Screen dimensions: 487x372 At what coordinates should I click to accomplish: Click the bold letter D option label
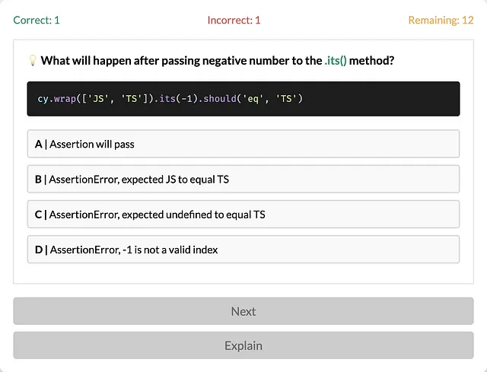[x=39, y=250]
